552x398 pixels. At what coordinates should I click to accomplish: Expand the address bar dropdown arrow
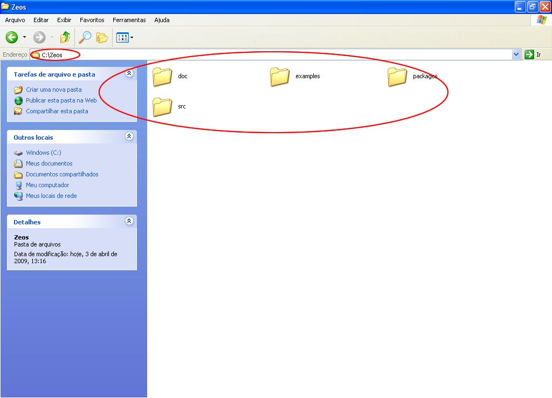pyautogui.click(x=516, y=54)
